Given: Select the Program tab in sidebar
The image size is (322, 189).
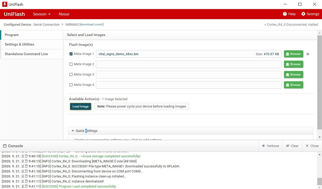Looking at the screenshot, I should (x=32, y=35).
